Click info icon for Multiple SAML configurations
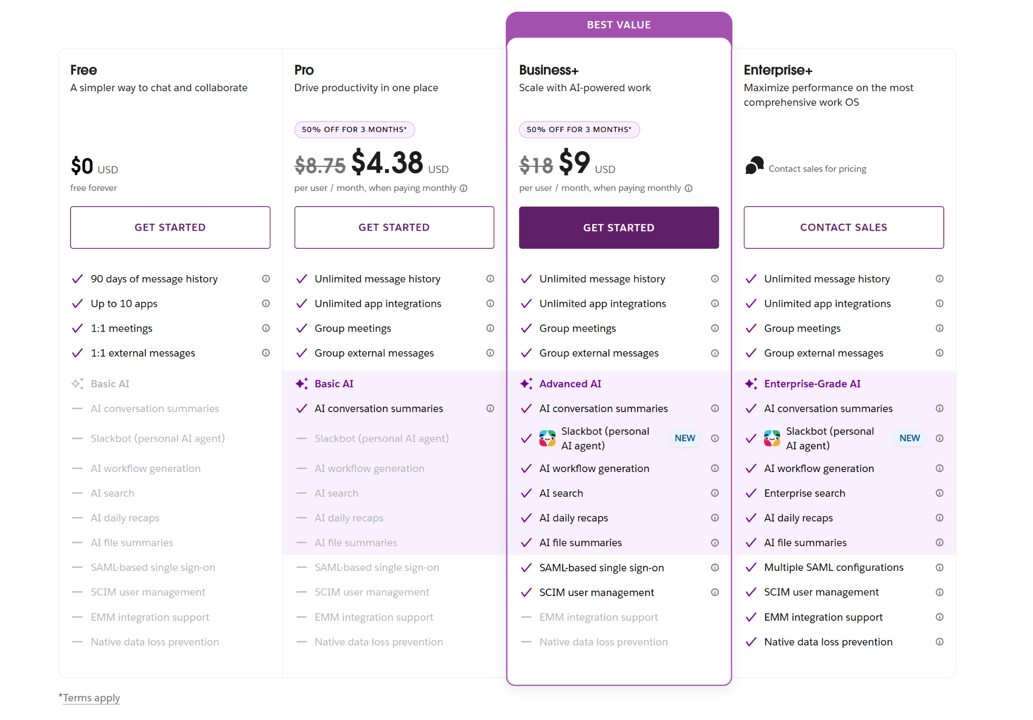 (939, 567)
